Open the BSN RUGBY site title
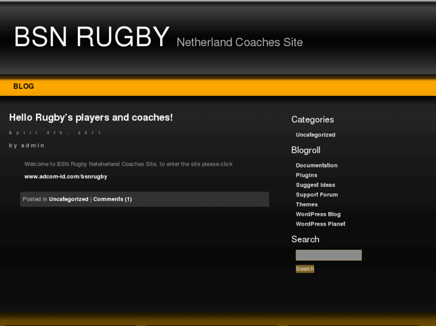436x326 pixels. point(92,36)
